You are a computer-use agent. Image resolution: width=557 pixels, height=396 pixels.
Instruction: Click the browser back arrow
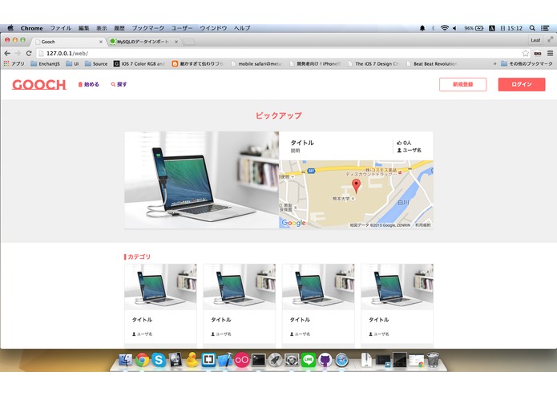point(7,53)
